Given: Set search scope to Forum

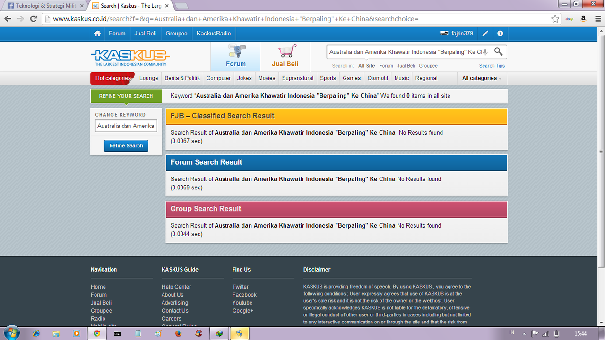Looking at the screenshot, I should 386,66.
